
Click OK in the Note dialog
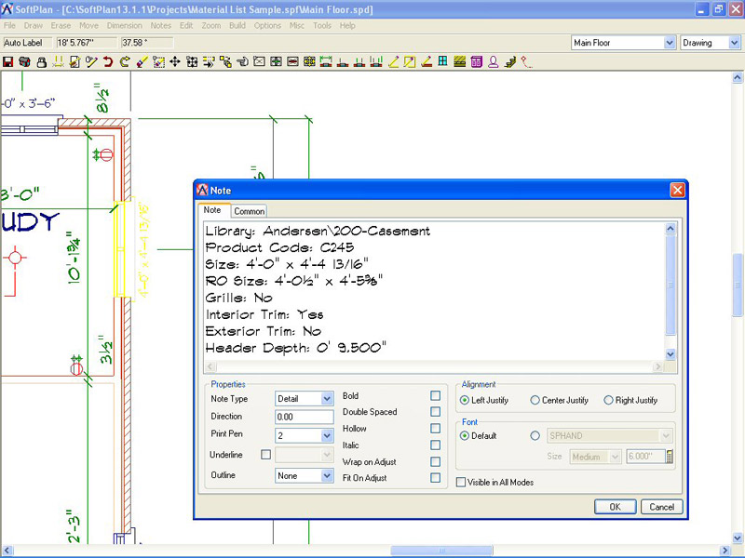[615, 507]
